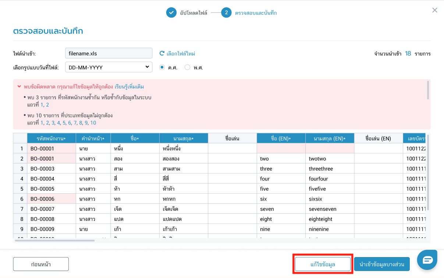Screen dimensions: 444x278
Task: Click the ก่อนหน้า button
Action: click(x=41, y=264)
